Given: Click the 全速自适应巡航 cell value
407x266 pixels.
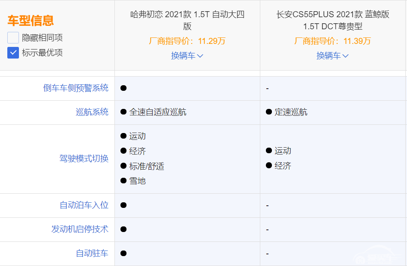Looking at the screenshot, I should click(158, 112).
